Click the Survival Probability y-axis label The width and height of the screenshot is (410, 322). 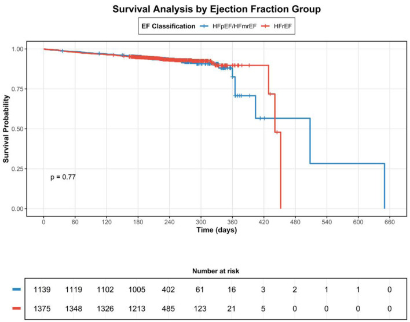[6, 129]
